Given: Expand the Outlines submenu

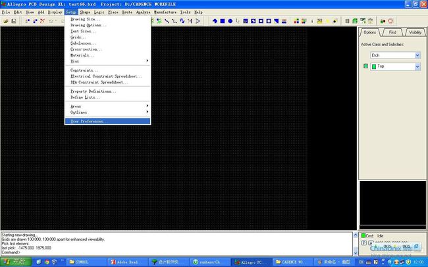Looking at the screenshot, I should (x=107, y=112).
